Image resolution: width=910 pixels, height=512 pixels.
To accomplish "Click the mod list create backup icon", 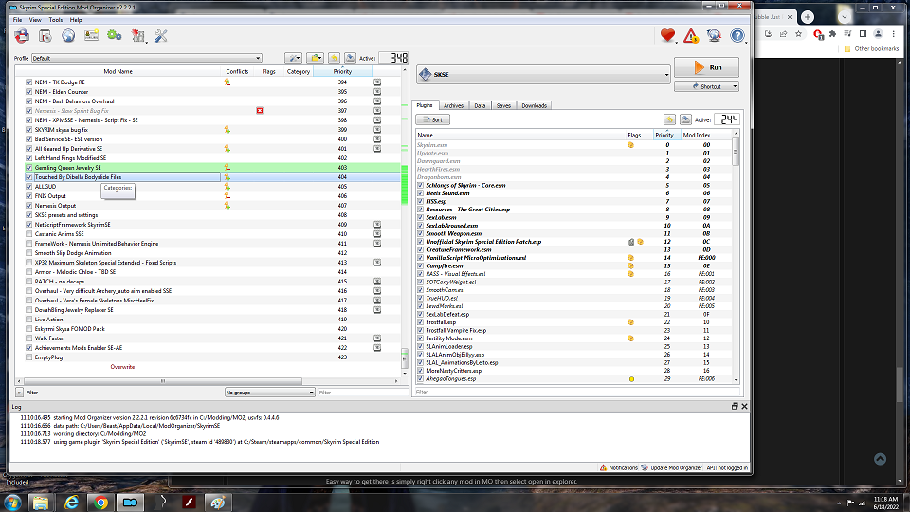I will click(x=350, y=58).
